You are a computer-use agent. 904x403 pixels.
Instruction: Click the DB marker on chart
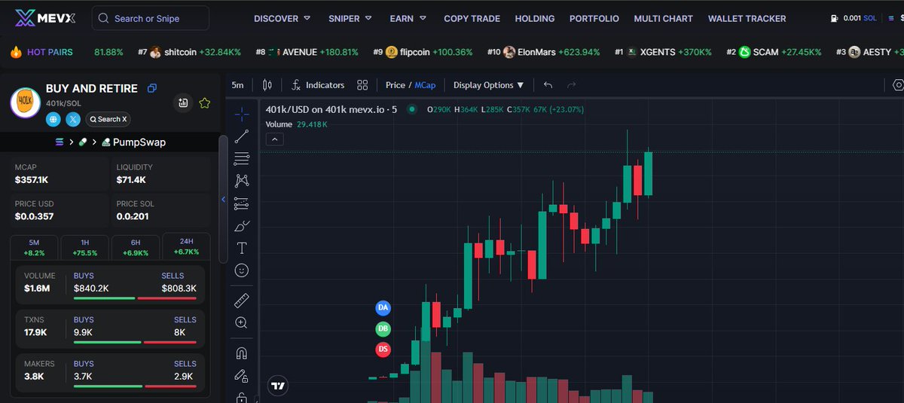[x=383, y=329]
